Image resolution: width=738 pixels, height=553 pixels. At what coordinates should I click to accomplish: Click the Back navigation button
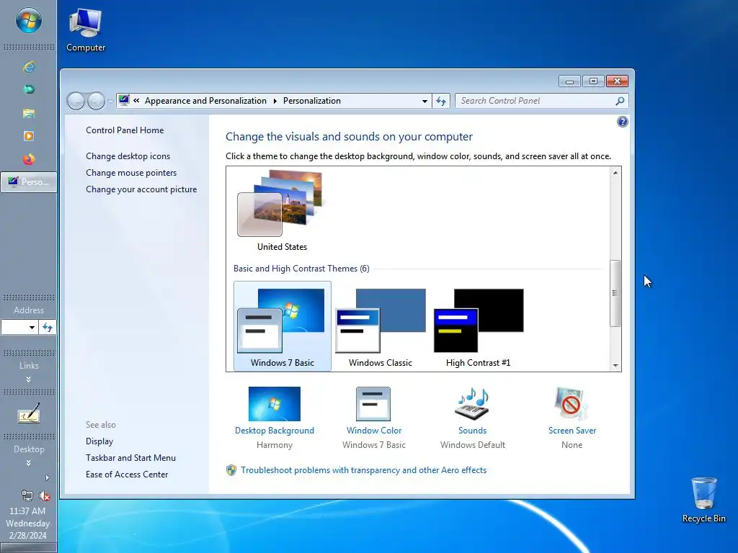[76, 101]
